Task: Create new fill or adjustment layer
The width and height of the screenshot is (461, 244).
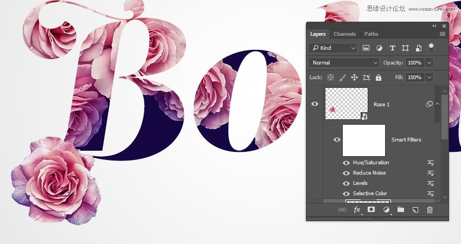Action: coord(386,210)
